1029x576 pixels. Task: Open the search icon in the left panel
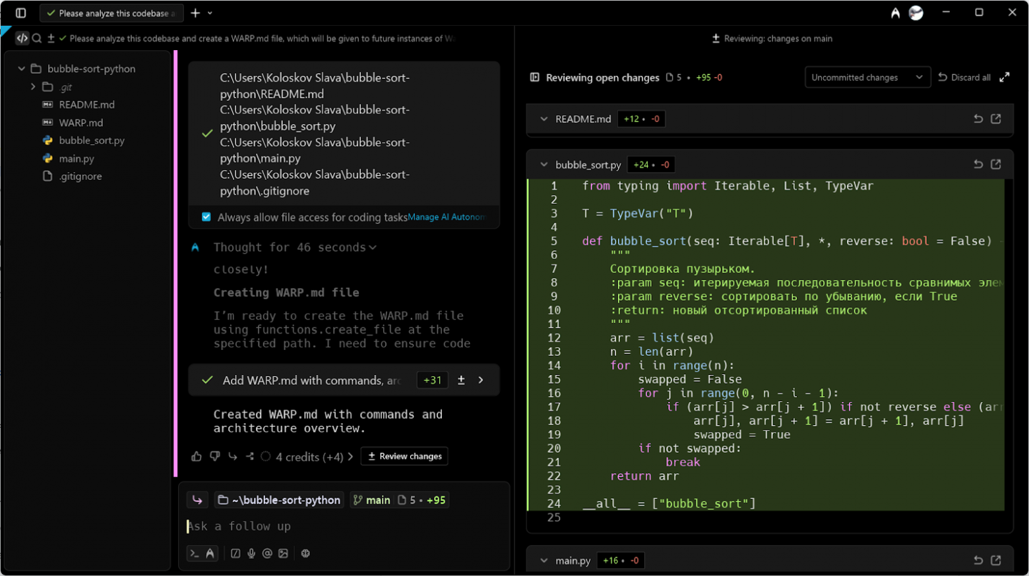coord(37,38)
